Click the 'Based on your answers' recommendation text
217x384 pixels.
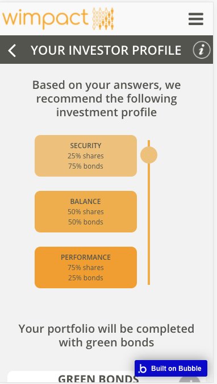106,99
